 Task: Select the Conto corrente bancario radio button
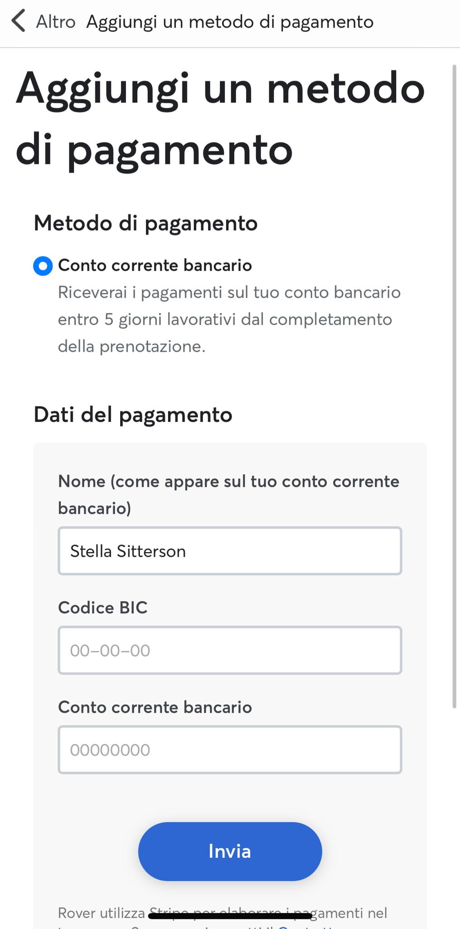[43, 266]
